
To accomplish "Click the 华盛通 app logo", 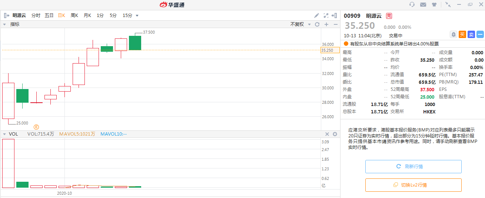I will (x=172, y=4).
